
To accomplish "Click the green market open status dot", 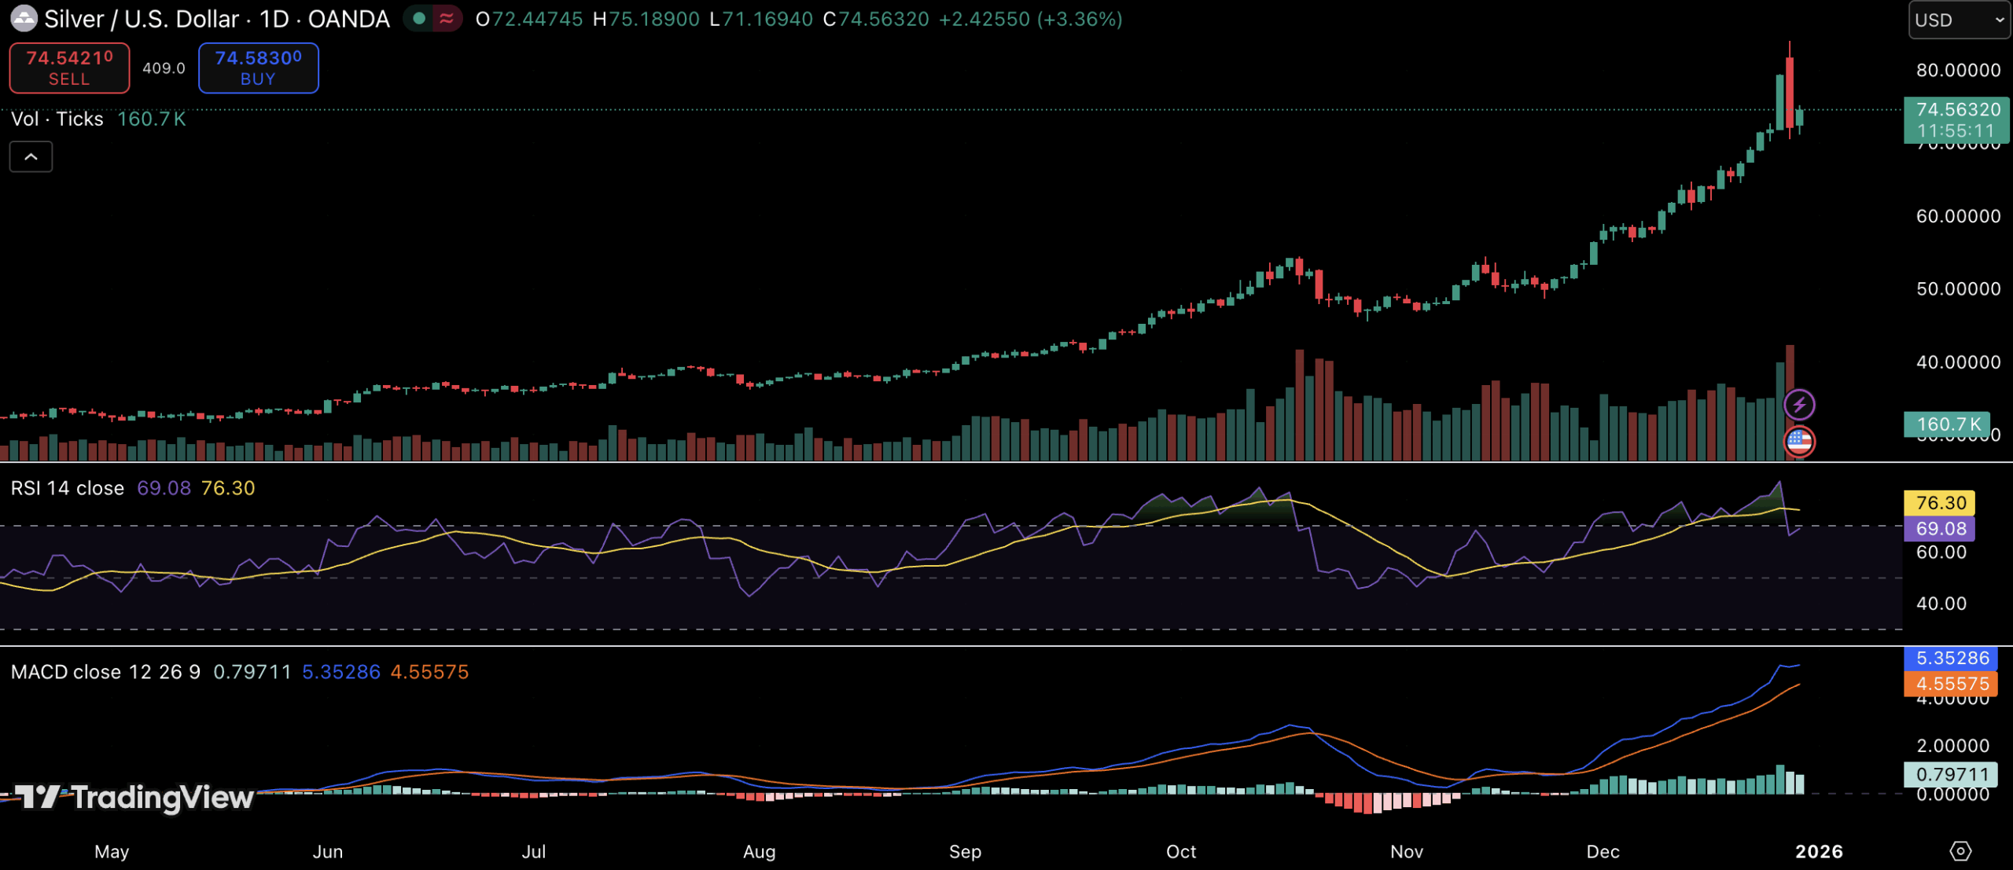I will click(420, 18).
